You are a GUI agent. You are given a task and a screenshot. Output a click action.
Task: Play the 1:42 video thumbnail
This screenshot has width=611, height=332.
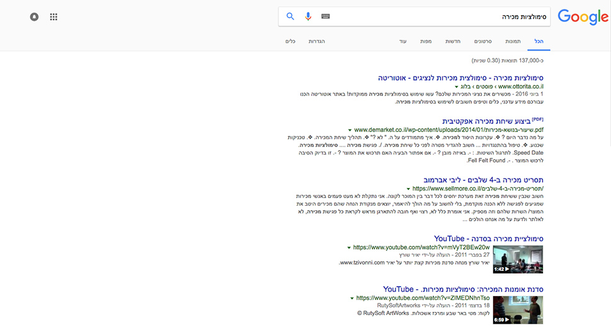(x=518, y=259)
